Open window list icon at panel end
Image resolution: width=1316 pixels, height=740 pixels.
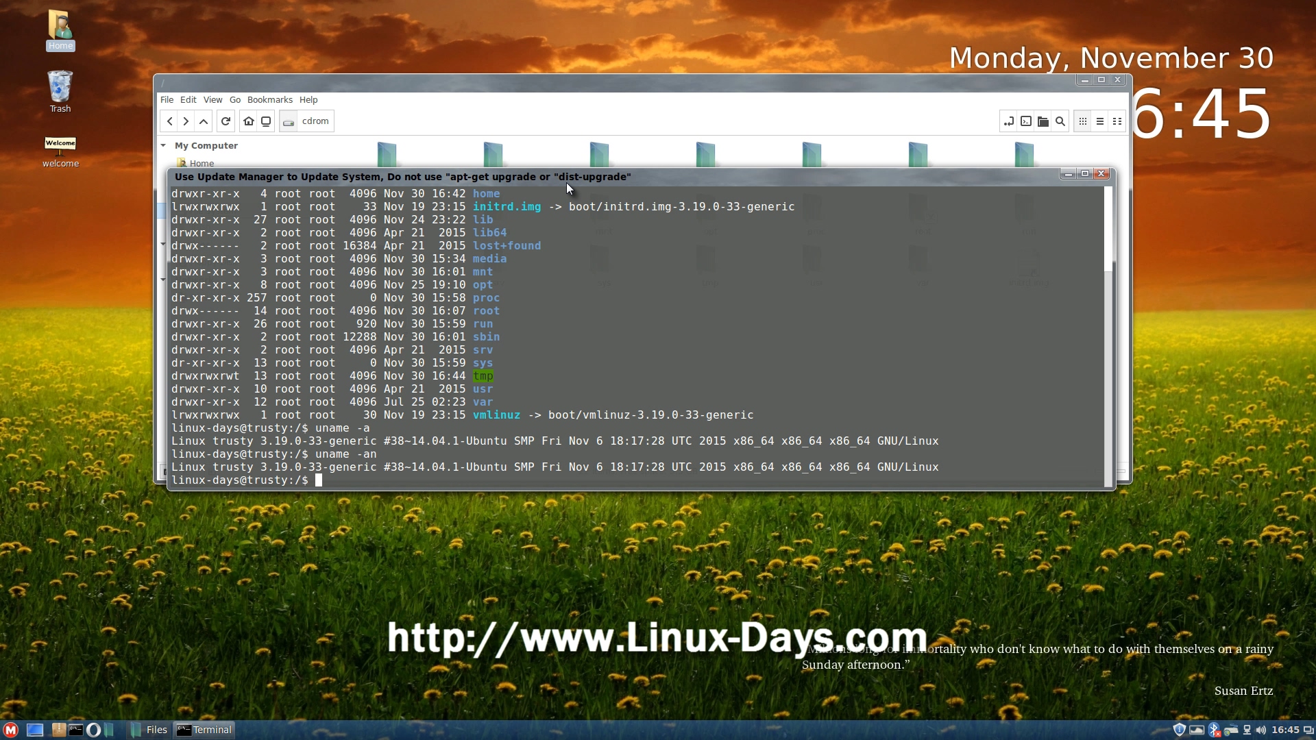click(x=1308, y=730)
